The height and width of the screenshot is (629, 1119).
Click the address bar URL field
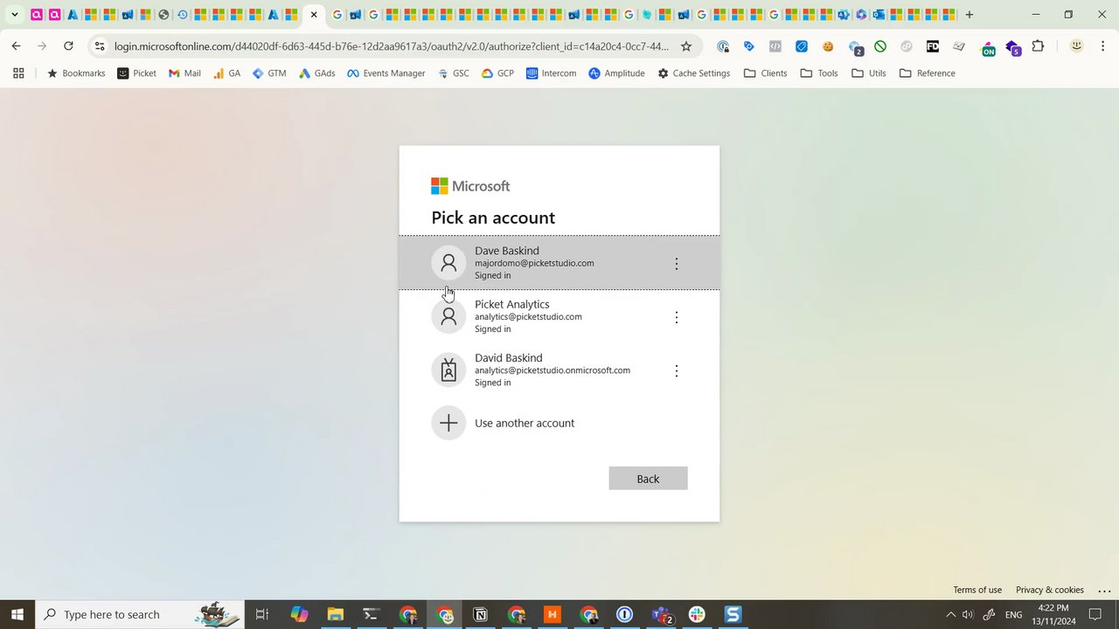tap(391, 46)
